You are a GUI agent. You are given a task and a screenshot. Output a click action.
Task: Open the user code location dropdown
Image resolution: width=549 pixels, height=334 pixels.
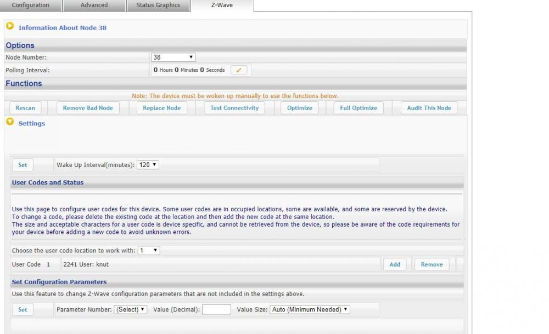pos(148,250)
